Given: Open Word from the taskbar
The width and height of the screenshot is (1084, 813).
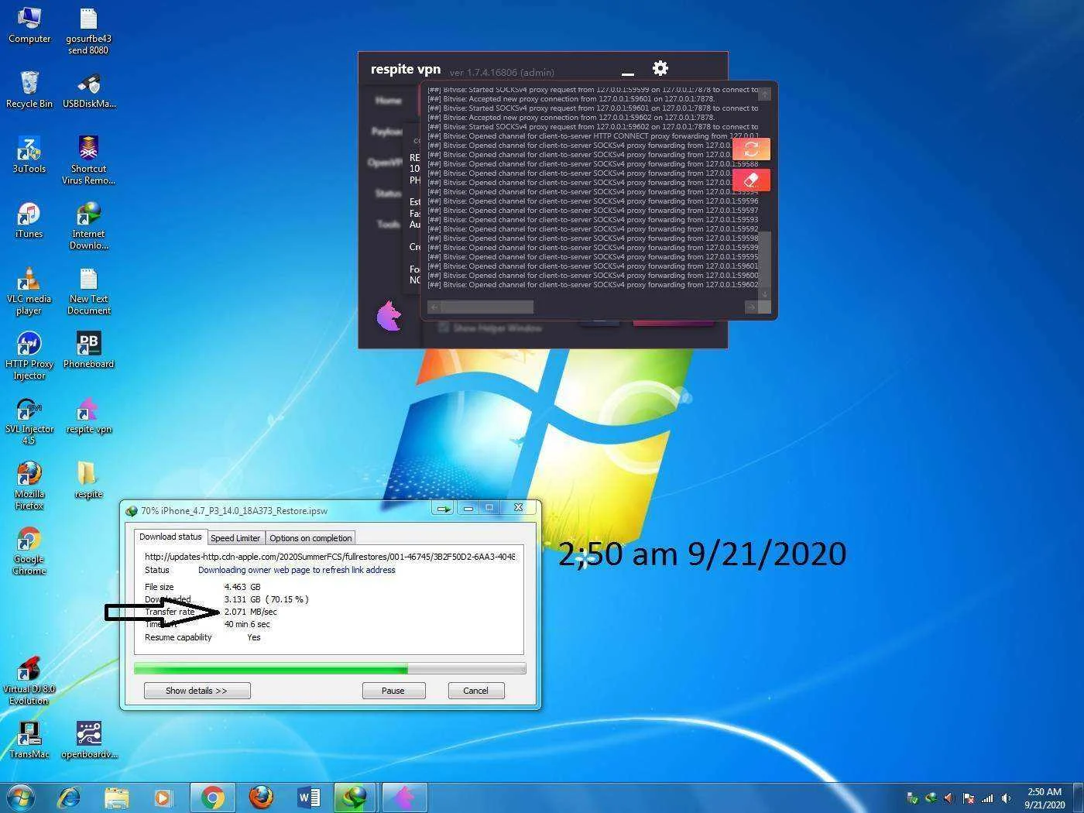Looking at the screenshot, I should 308,797.
